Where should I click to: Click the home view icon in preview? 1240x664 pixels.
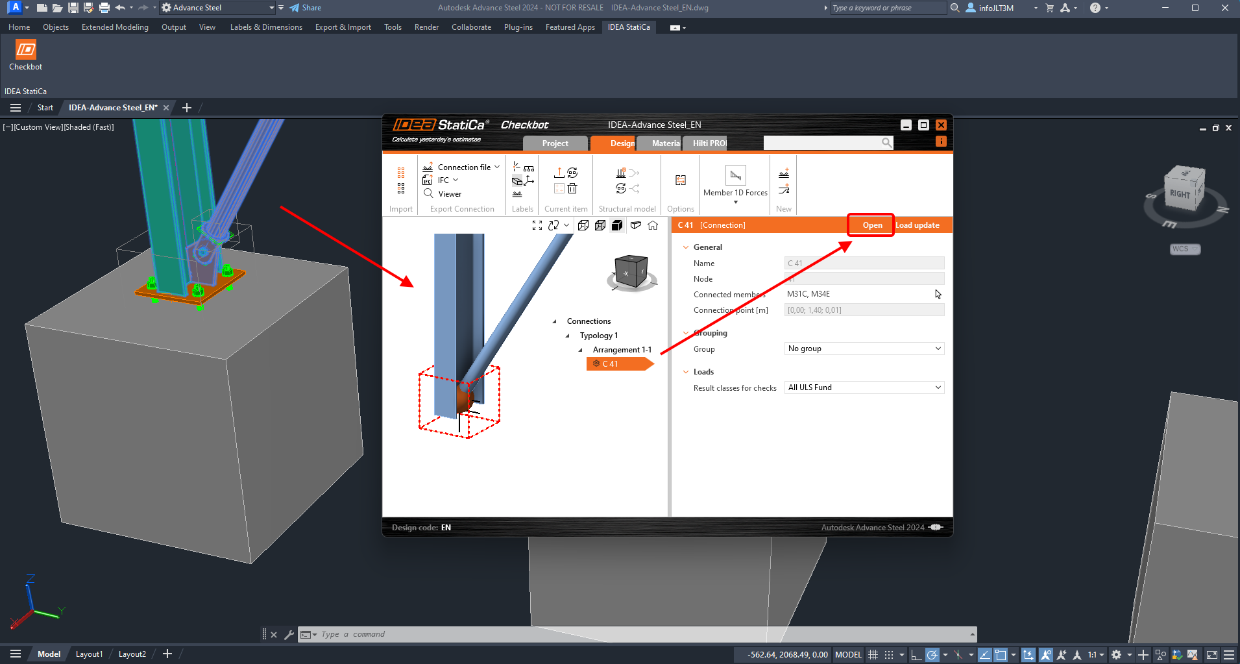[x=653, y=225]
